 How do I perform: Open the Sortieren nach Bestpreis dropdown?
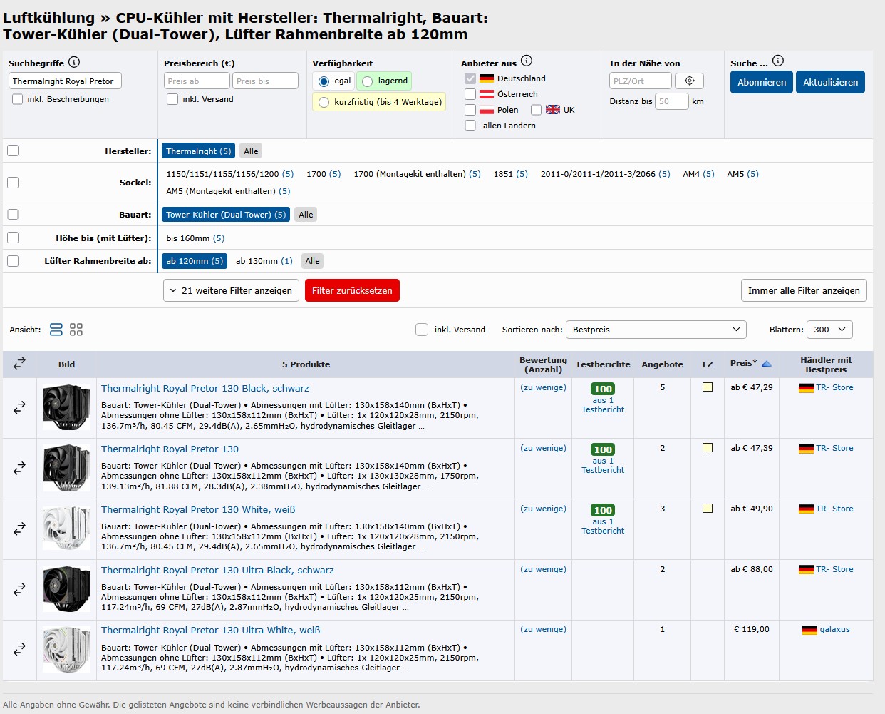point(656,330)
